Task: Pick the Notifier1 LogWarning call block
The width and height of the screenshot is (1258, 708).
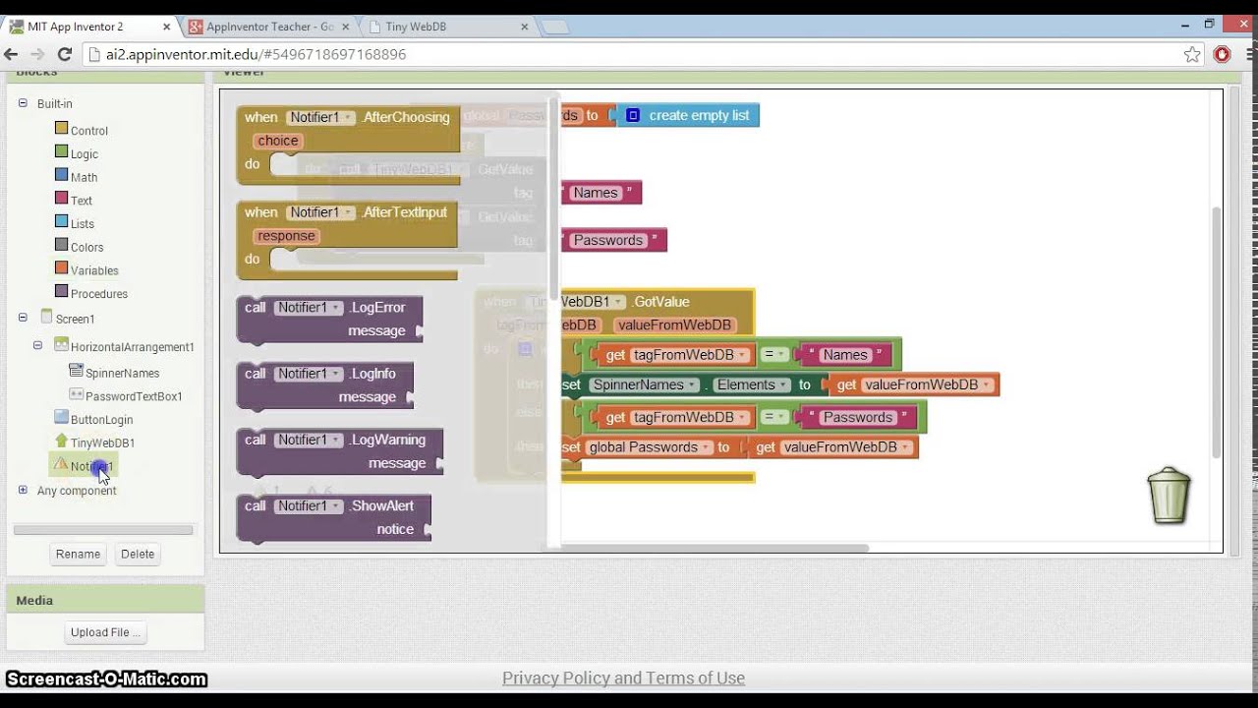Action: point(340,451)
